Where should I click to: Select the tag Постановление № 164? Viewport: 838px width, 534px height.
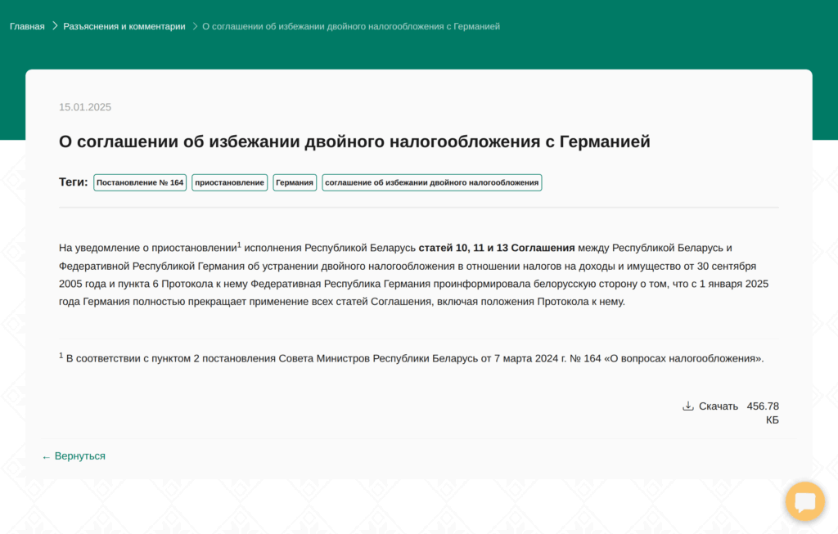point(140,182)
